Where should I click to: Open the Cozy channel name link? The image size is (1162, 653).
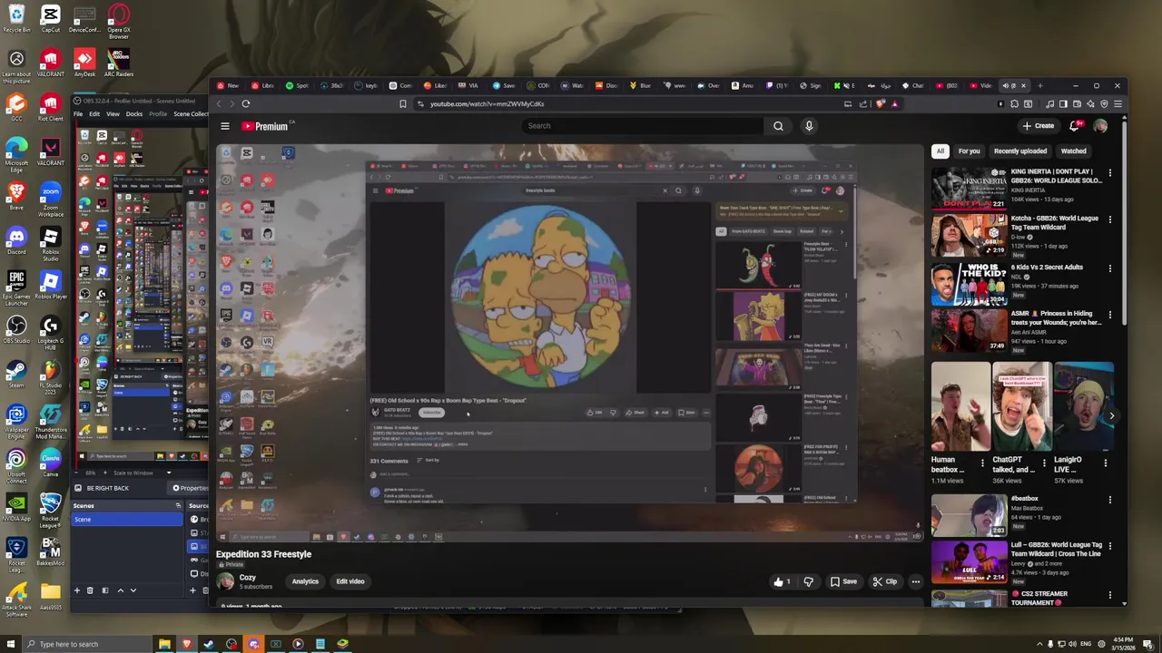coord(248,578)
